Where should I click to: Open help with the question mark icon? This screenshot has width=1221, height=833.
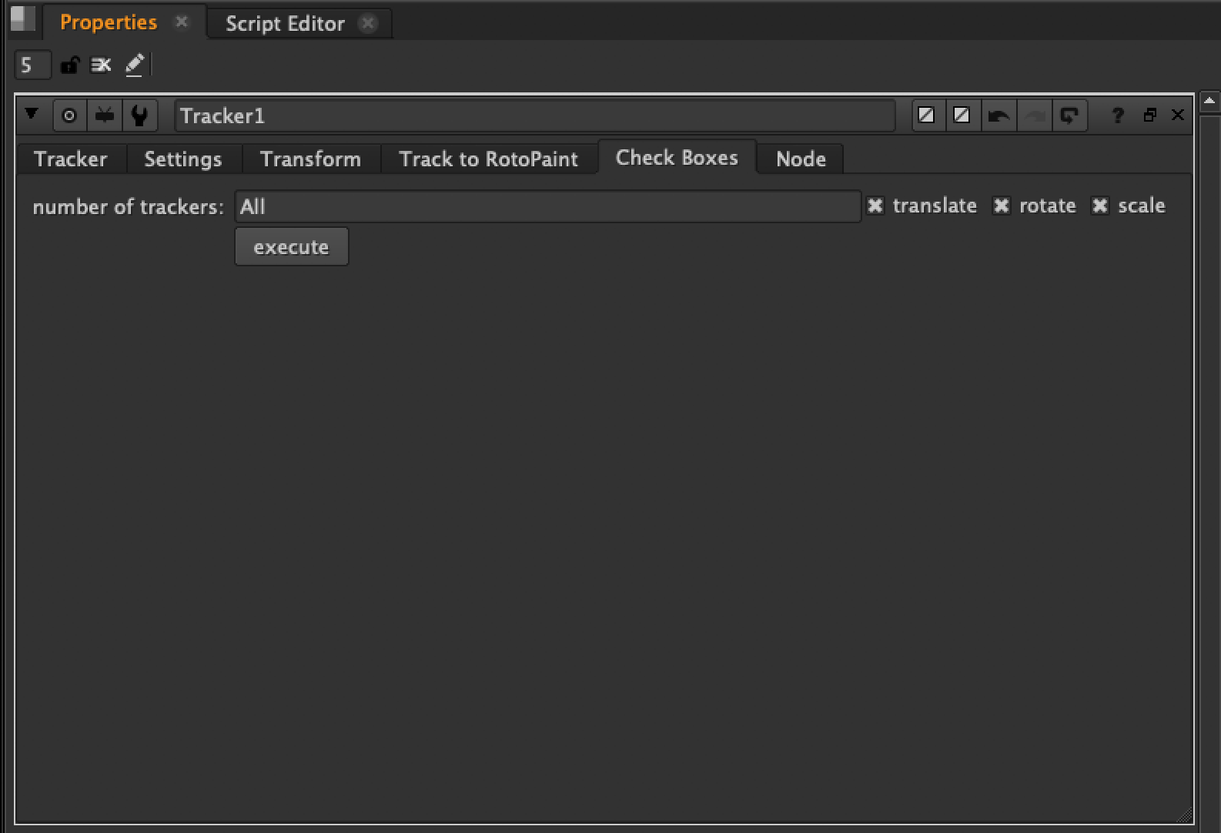tap(1117, 116)
